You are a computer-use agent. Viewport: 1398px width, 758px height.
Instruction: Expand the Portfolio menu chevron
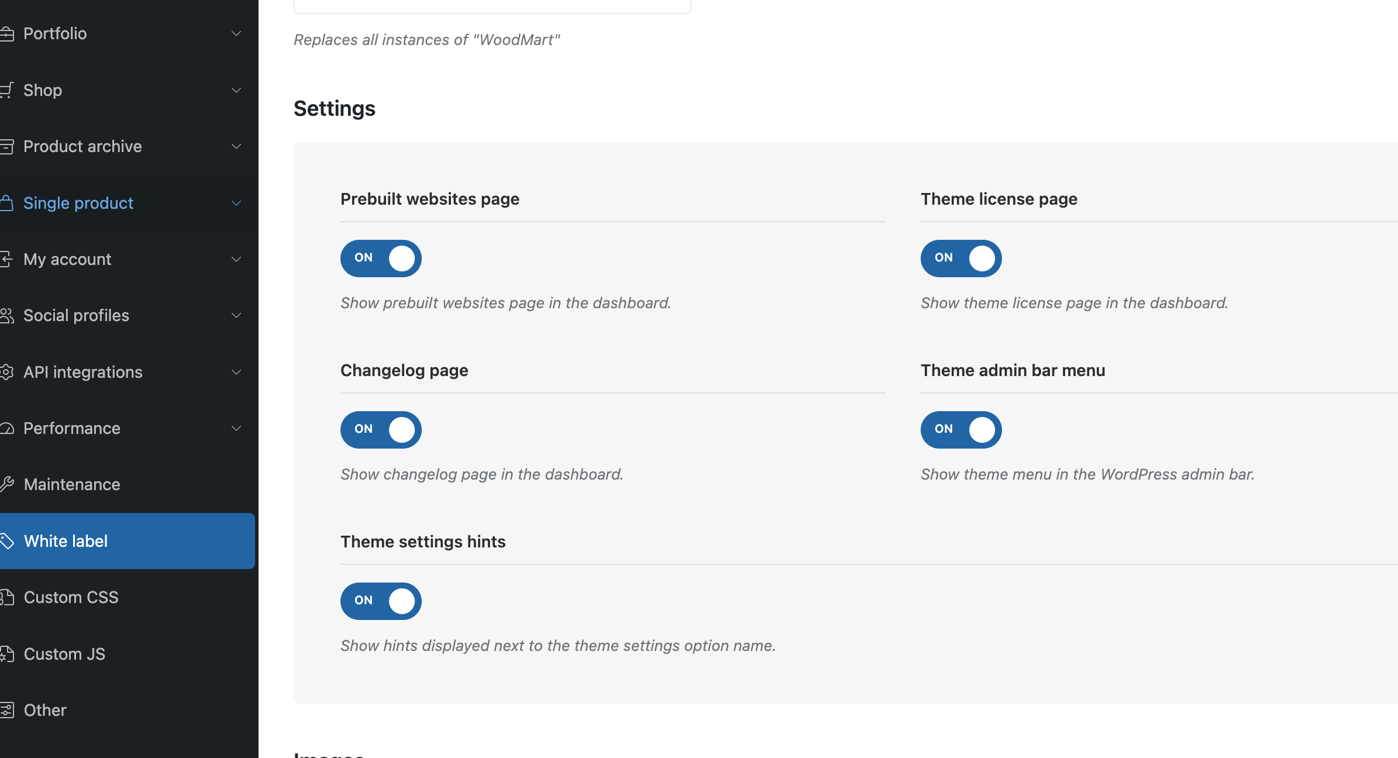tap(236, 33)
